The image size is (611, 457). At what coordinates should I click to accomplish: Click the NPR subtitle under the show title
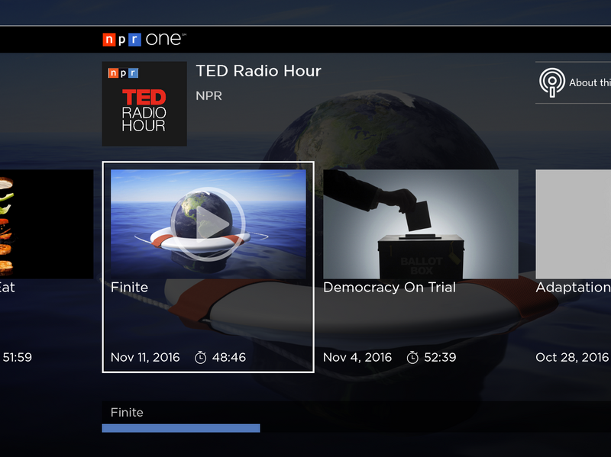[209, 95]
